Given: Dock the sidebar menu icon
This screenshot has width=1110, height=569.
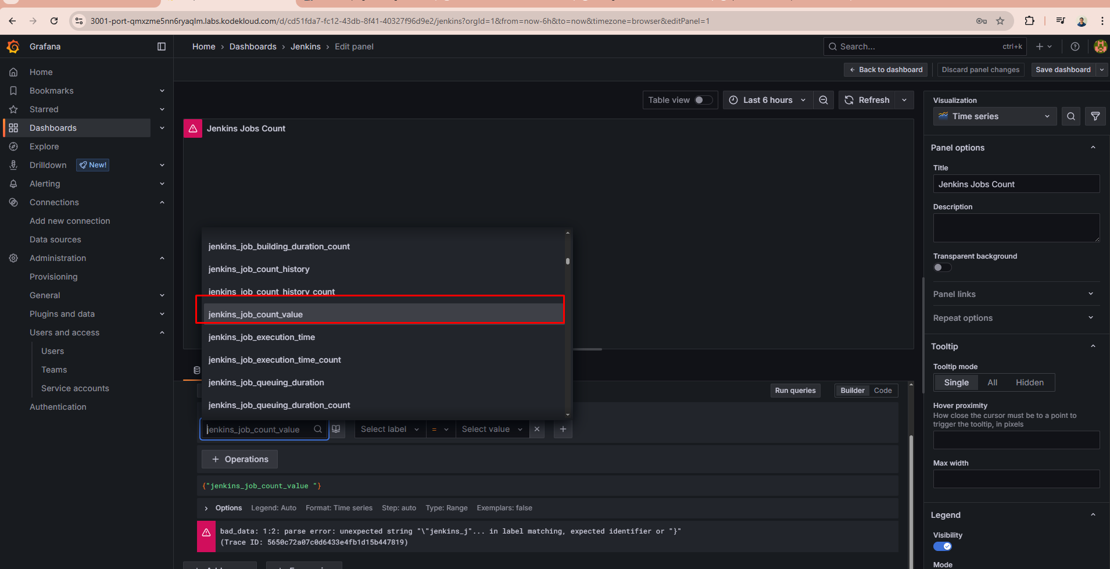Looking at the screenshot, I should (162, 46).
